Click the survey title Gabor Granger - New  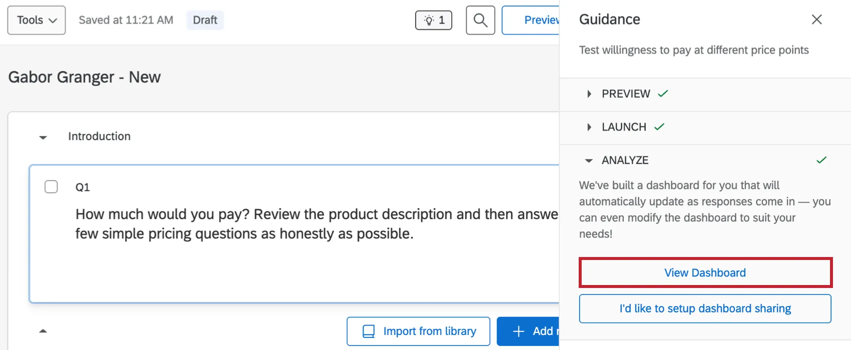(x=85, y=77)
